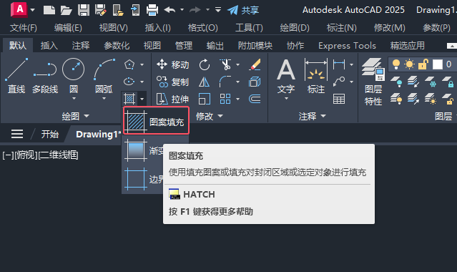Image resolution: width=457 pixels, height=272 pixels.
Task: Click the Share (共享) button
Action: click(x=242, y=10)
